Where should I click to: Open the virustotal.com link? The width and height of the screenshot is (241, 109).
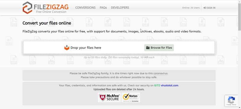[170, 85]
